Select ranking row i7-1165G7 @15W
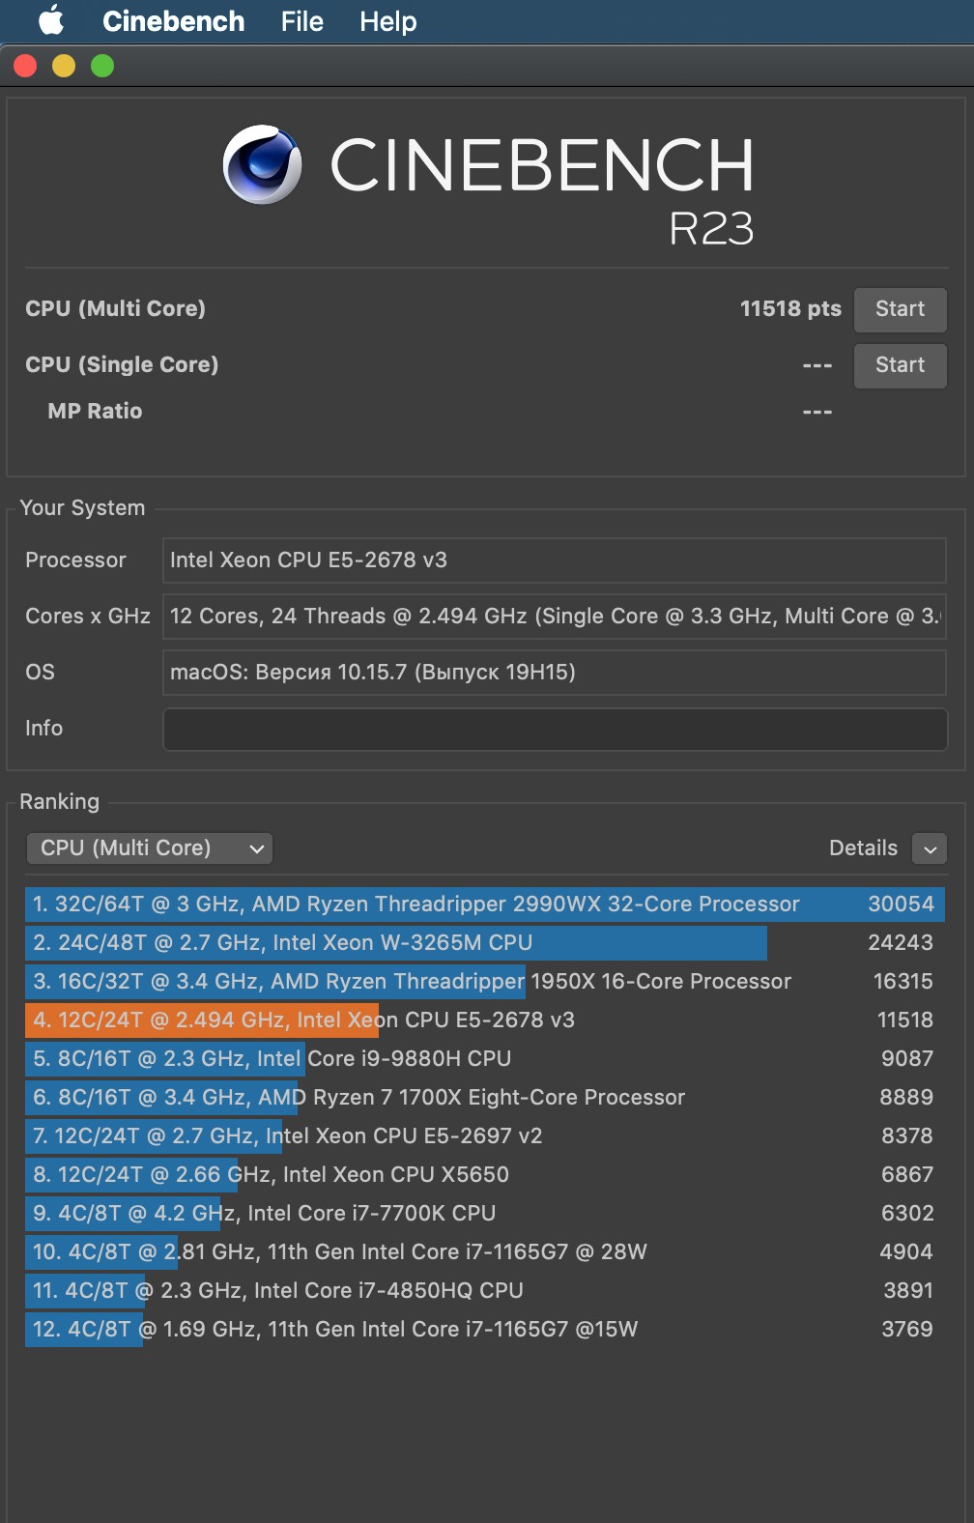Image resolution: width=974 pixels, height=1523 pixels. (x=485, y=1330)
